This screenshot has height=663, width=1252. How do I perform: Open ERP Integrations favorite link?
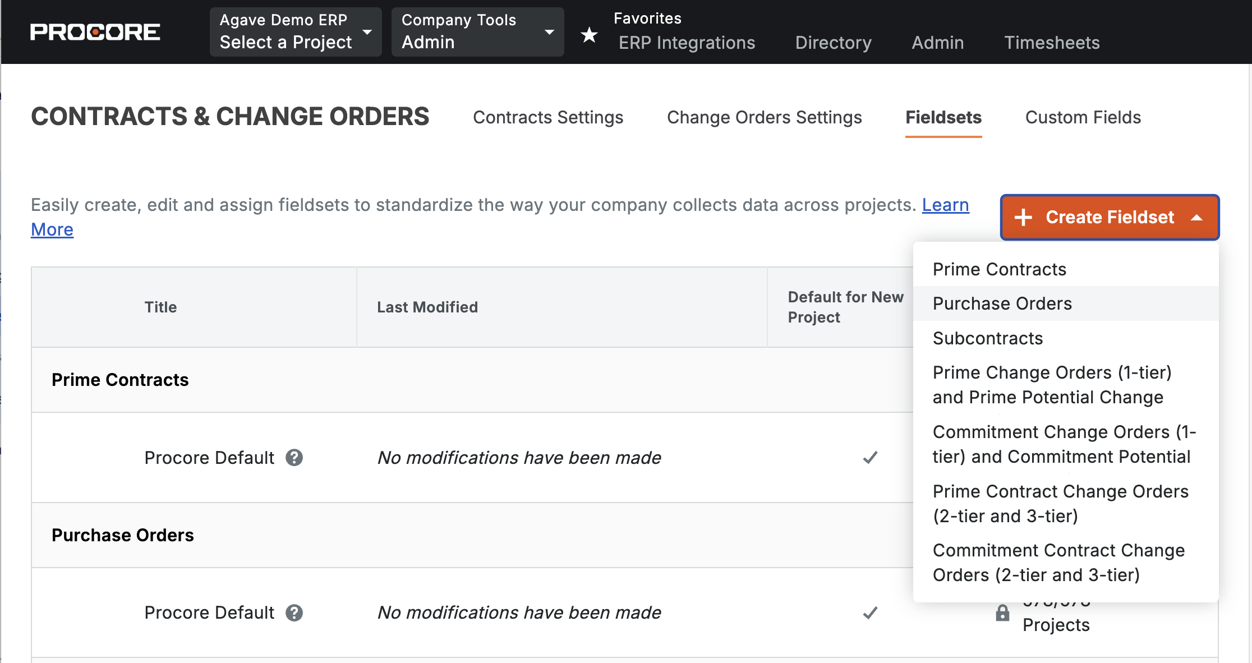tap(687, 43)
